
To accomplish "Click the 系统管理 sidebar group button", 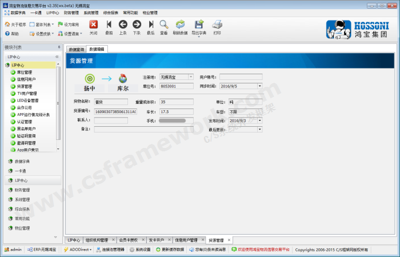I will (22, 200).
